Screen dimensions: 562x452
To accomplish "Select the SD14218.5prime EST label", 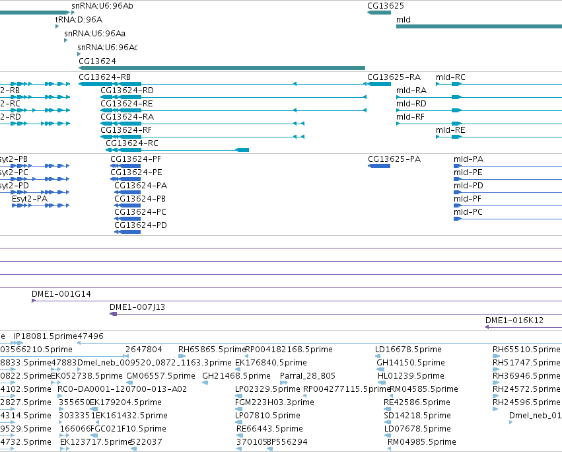I will 417,416.
